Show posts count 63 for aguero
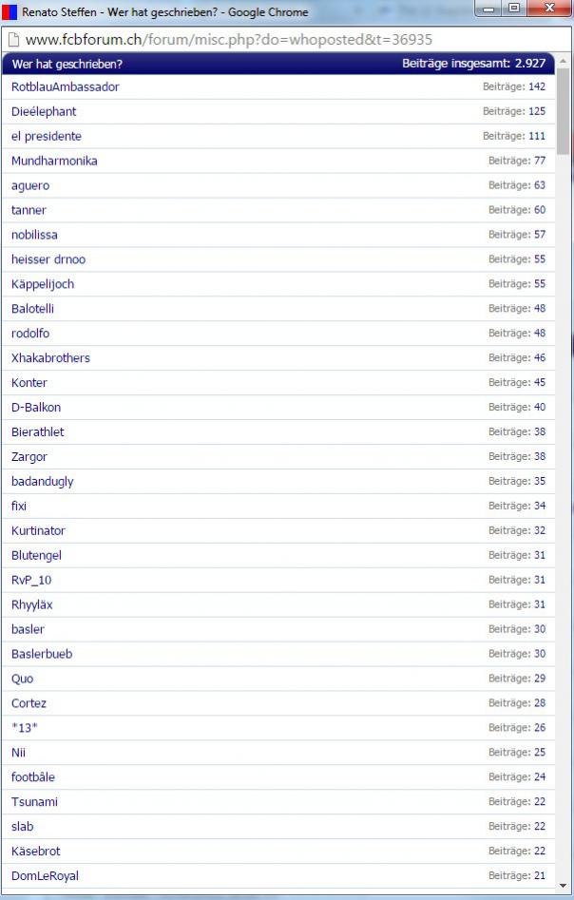Image resolution: width=574 pixels, height=900 pixels. [x=540, y=185]
